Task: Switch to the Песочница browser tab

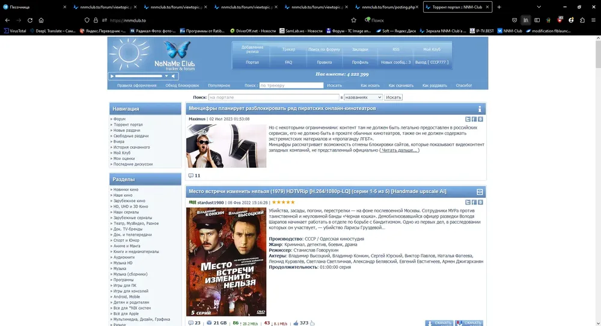Action: (34, 7)
